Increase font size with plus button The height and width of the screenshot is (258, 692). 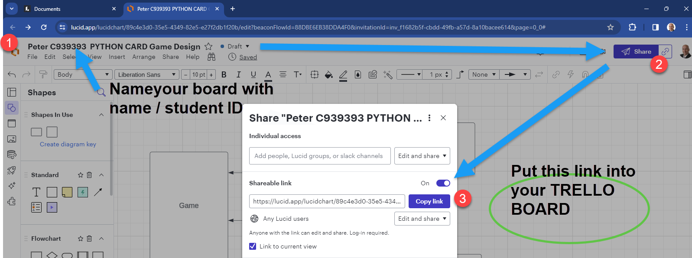pos(211,74)
